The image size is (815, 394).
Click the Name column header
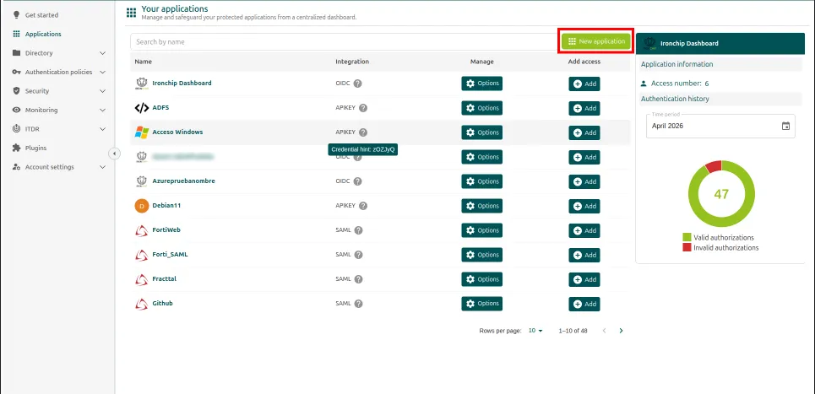(x=144, y=62)
